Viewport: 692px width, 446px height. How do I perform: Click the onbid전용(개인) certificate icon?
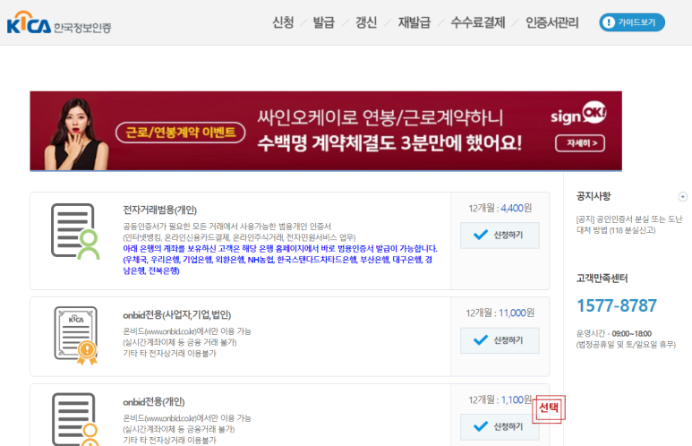pyautogui.click(x=75, y=419)
